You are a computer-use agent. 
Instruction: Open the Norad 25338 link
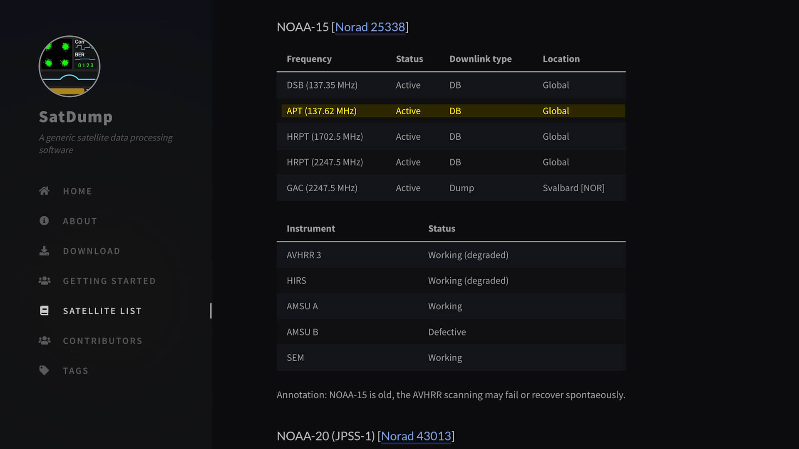pyautogui.click(x=370, y=27)
